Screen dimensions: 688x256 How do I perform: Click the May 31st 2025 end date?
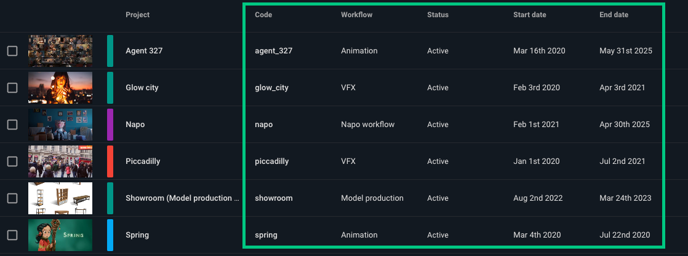pos(626,51)
